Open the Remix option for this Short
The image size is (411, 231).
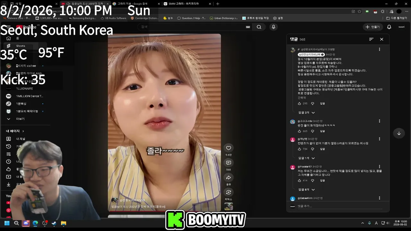point(229,192)
